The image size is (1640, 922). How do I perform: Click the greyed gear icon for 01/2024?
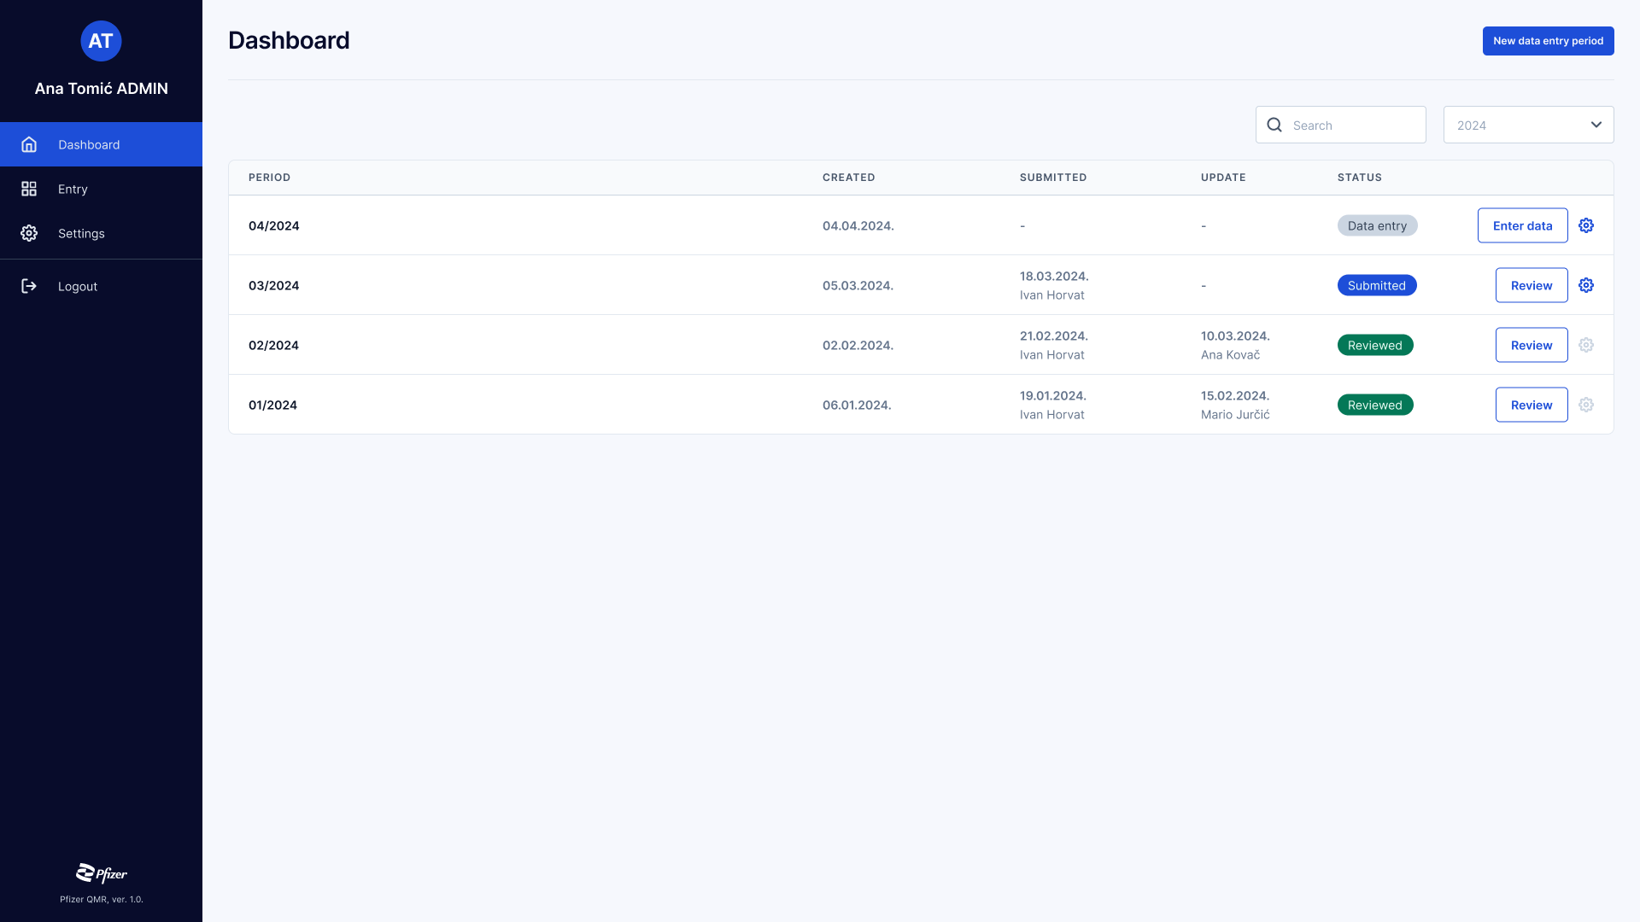click(x=1586, y=405)
